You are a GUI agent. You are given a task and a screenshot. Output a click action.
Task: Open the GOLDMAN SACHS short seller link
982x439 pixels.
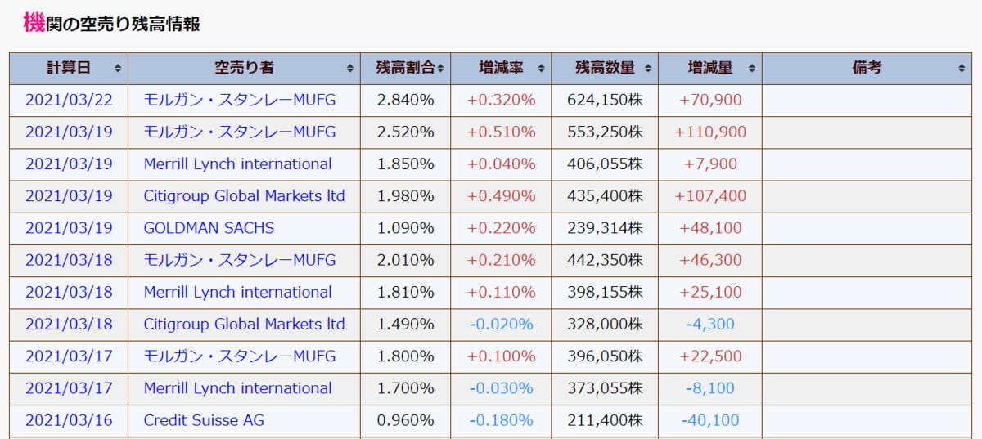tap(209, 228)
